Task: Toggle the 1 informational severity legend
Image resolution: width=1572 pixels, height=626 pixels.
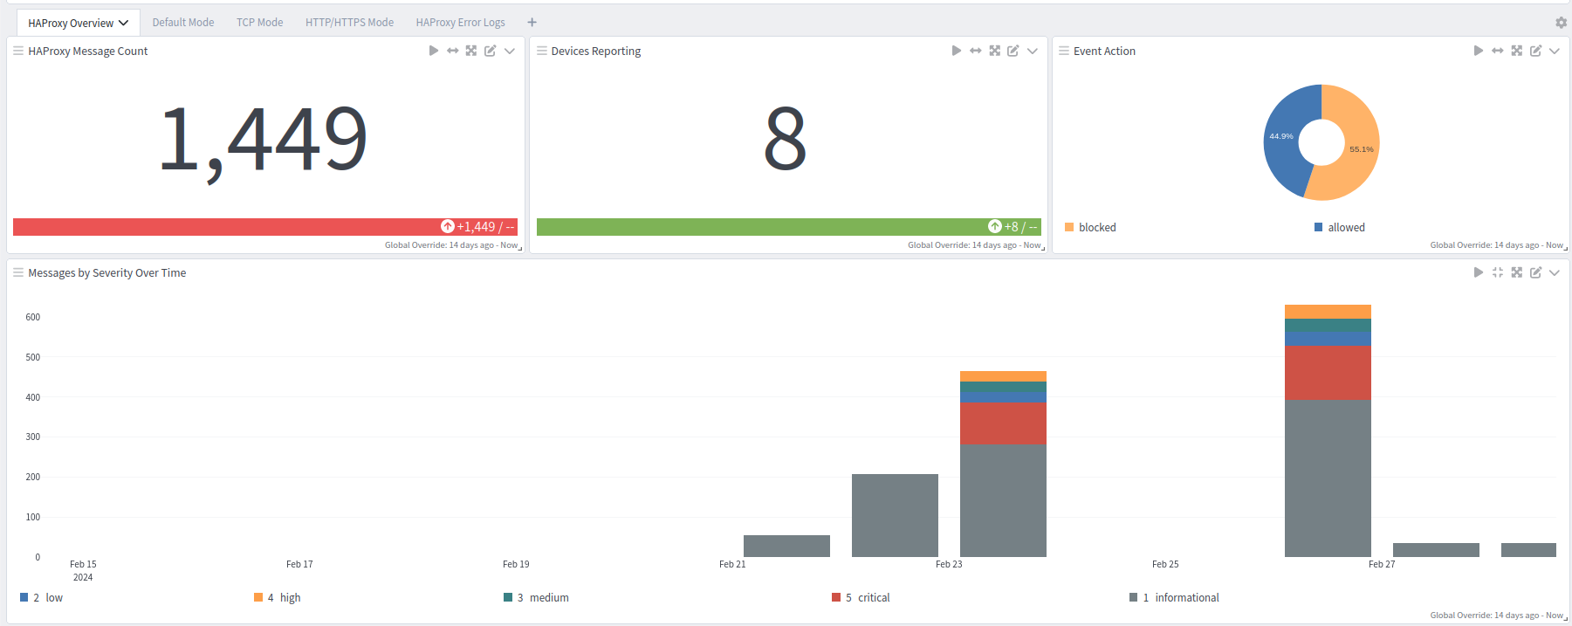Action: [1174, 597]
